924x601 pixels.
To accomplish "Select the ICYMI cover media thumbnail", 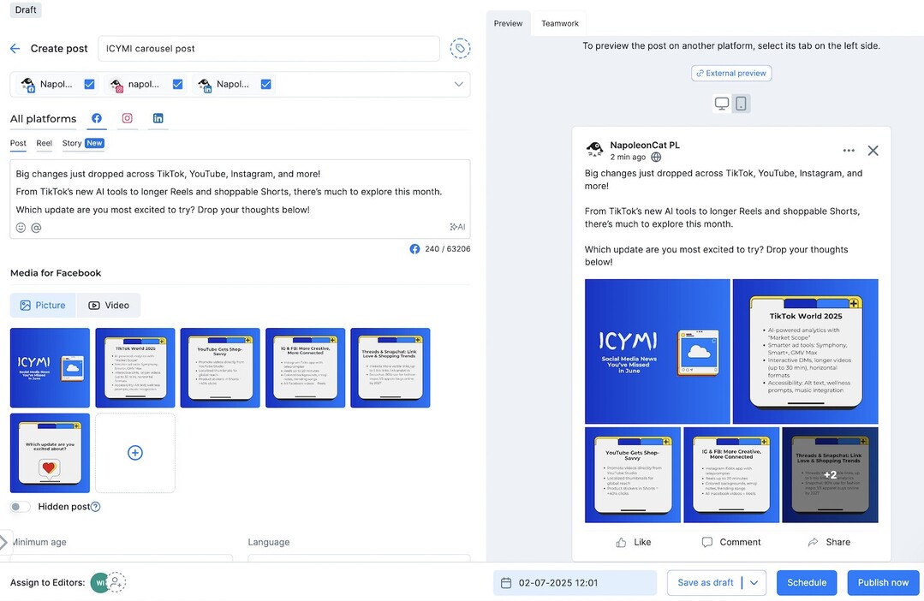I will [50, 367].
